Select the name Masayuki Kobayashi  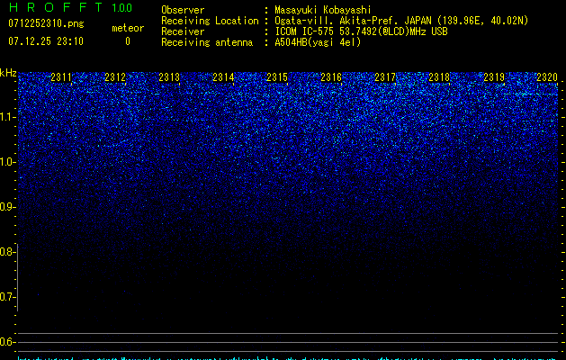323,10
